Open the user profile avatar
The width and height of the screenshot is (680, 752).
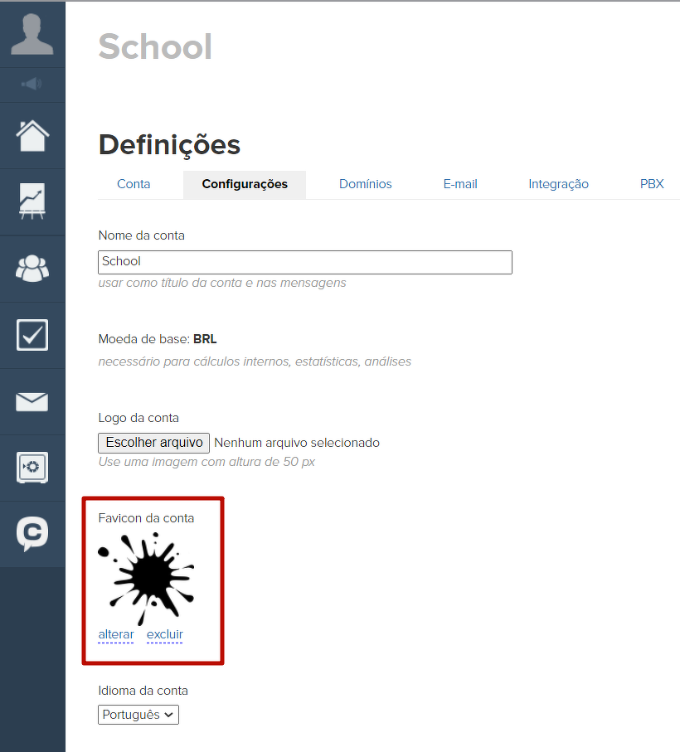pyautogui.click(x=32, y=35)
